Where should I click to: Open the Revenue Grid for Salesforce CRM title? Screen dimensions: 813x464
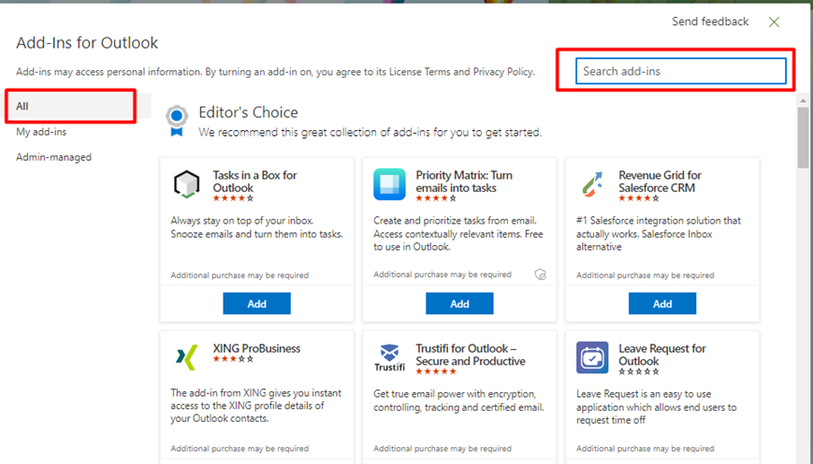coord(661,181)
